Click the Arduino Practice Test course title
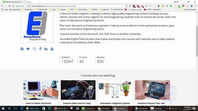This screenshot has height=111, width=198. 151,103
